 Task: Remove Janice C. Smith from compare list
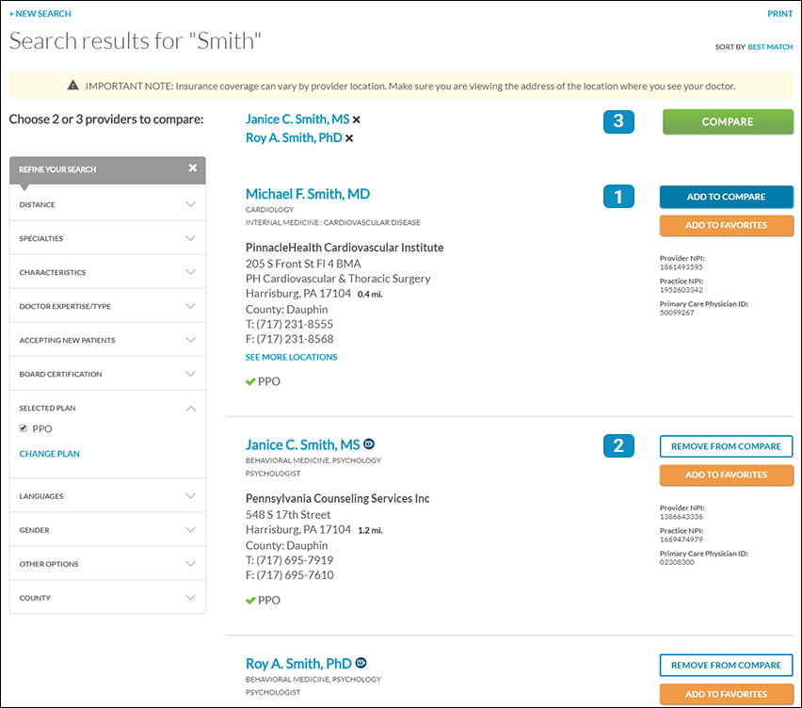(x=357, y=121)
